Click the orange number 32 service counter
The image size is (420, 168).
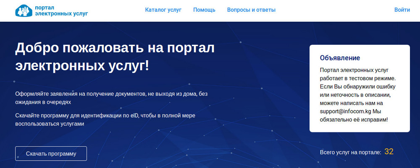pyautogui.click(x=388, y=152)
